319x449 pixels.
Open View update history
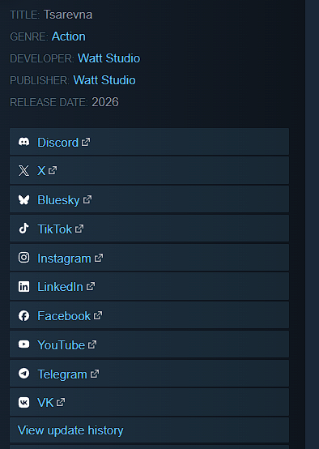tap(70, 430)
